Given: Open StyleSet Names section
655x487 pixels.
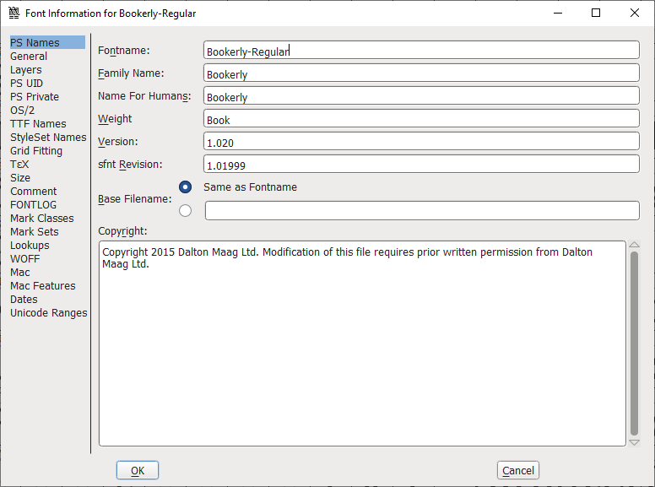Looking at the screenshot, I should (x=48, y=138).
